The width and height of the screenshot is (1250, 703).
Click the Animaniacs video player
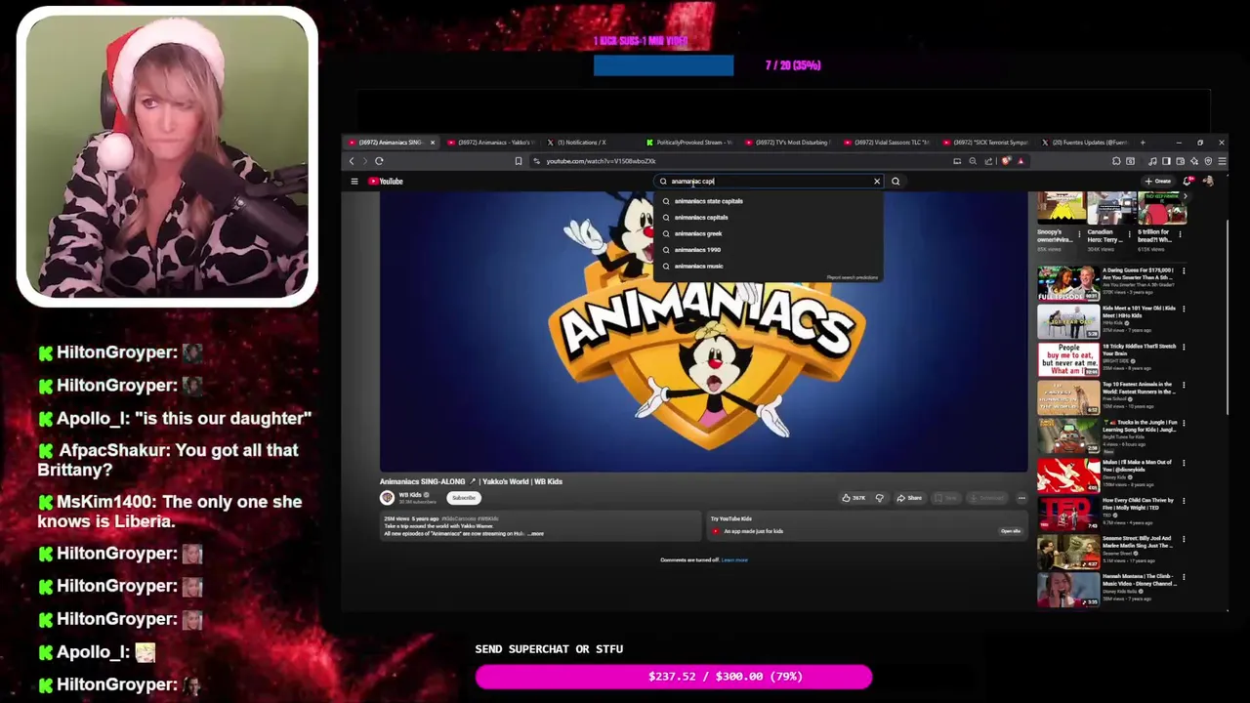[x=703, y=332]
